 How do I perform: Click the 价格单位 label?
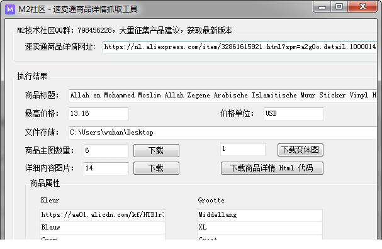click(x=237, y=113)
